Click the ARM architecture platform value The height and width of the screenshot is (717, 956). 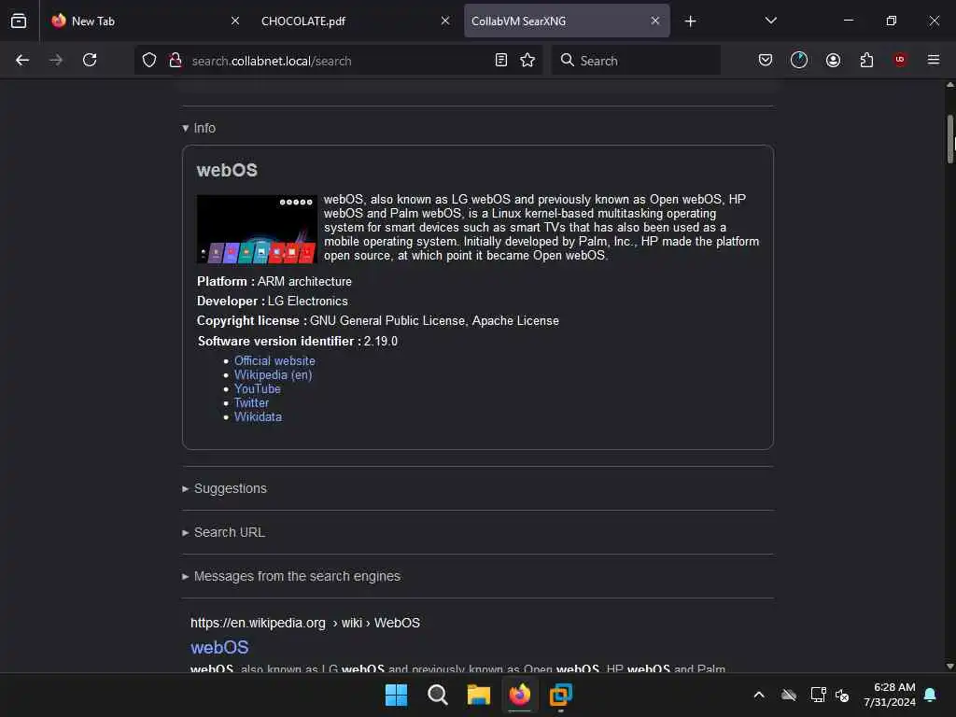point(304,282)
